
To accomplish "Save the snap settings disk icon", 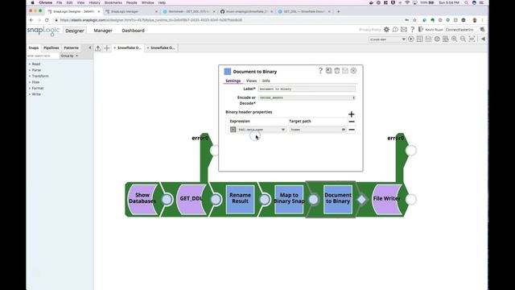I will 345,71.
